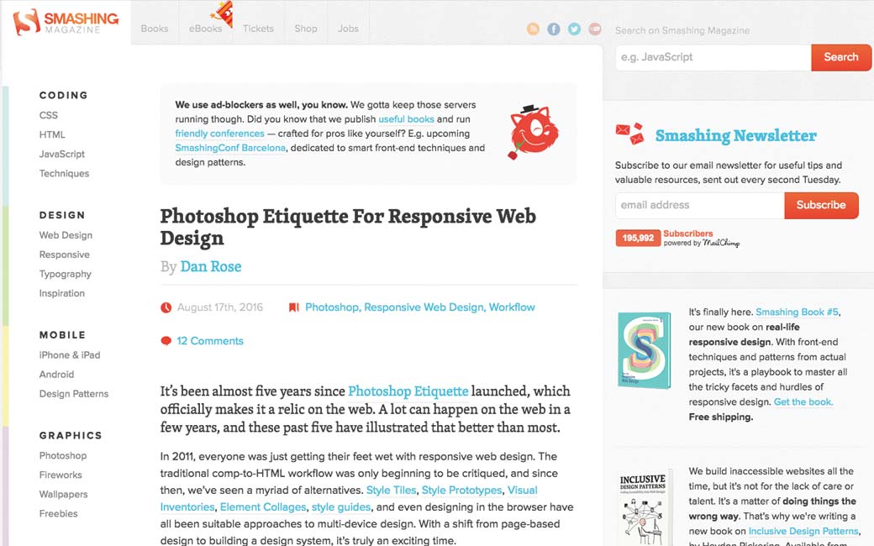The image size is (874, 546).
Task: Open the RSS feed icon
Action: tap(533, 29)
